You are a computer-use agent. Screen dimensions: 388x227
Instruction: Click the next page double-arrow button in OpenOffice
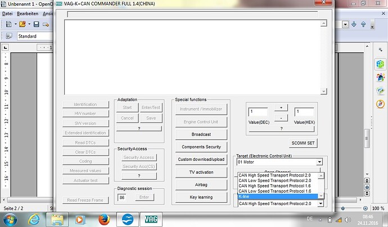[367, 193]
